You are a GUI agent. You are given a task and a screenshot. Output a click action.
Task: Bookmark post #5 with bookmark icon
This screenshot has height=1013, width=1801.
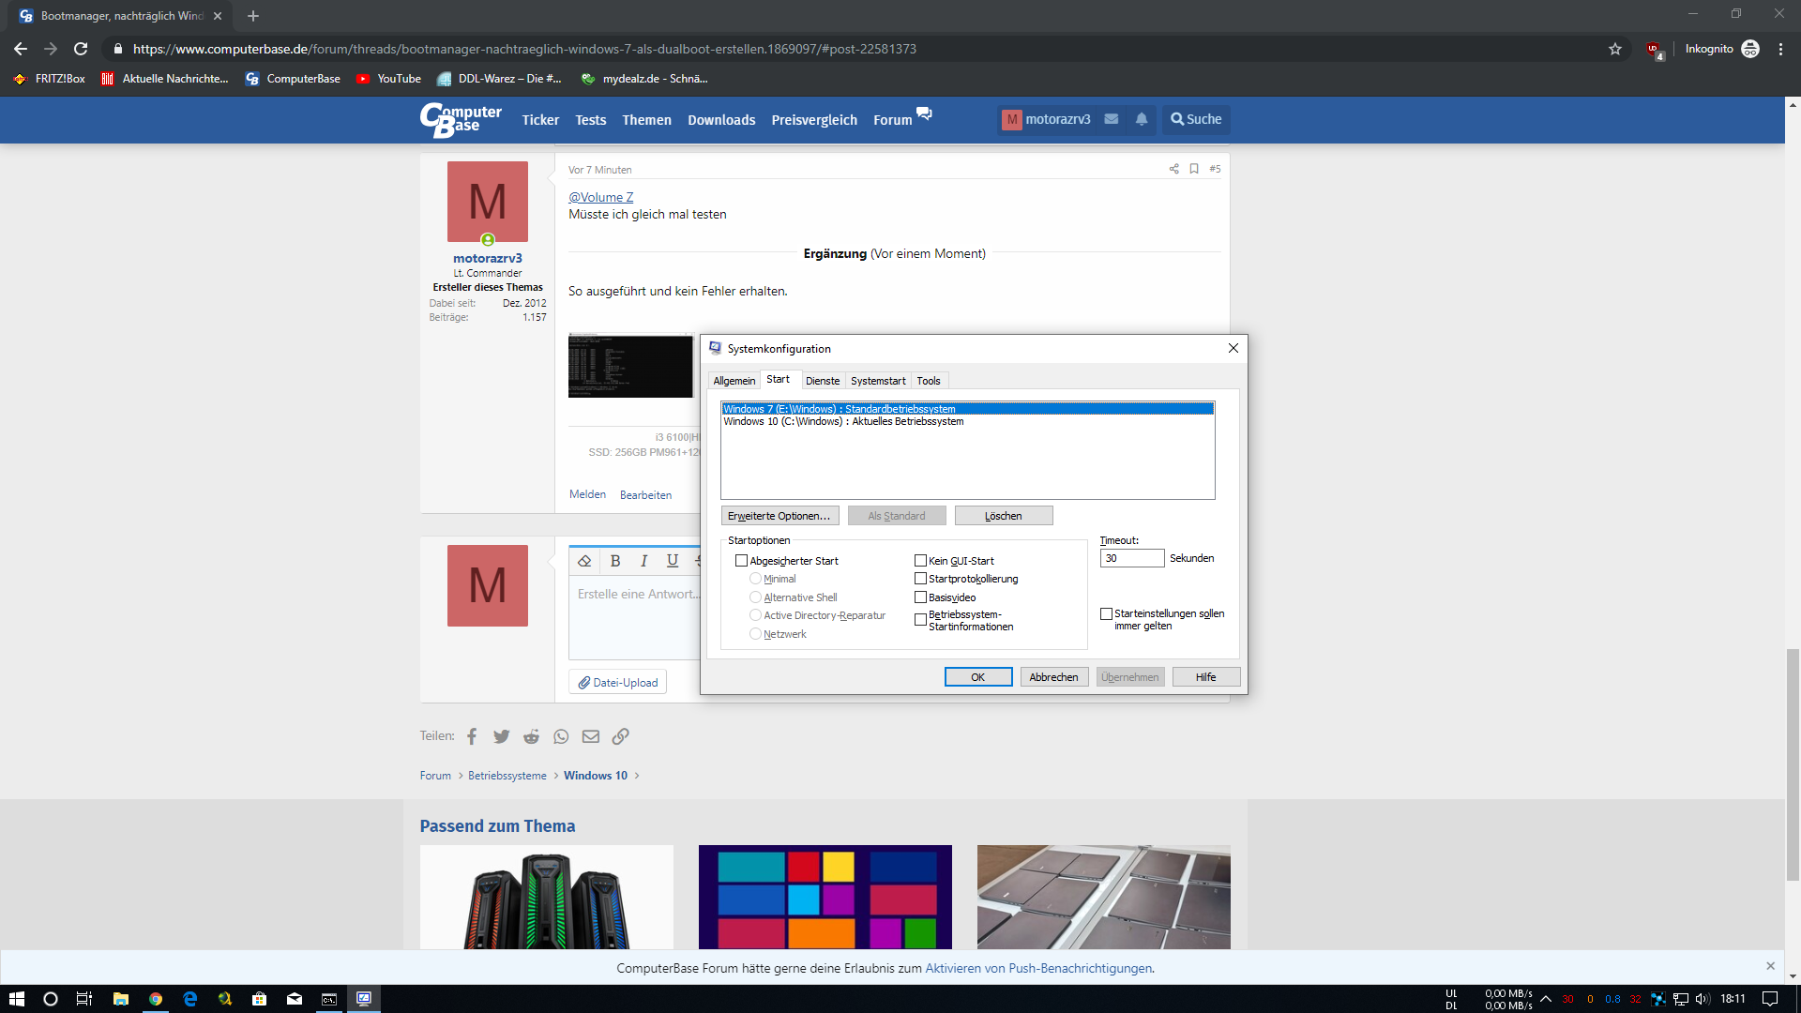(1194, 169)
